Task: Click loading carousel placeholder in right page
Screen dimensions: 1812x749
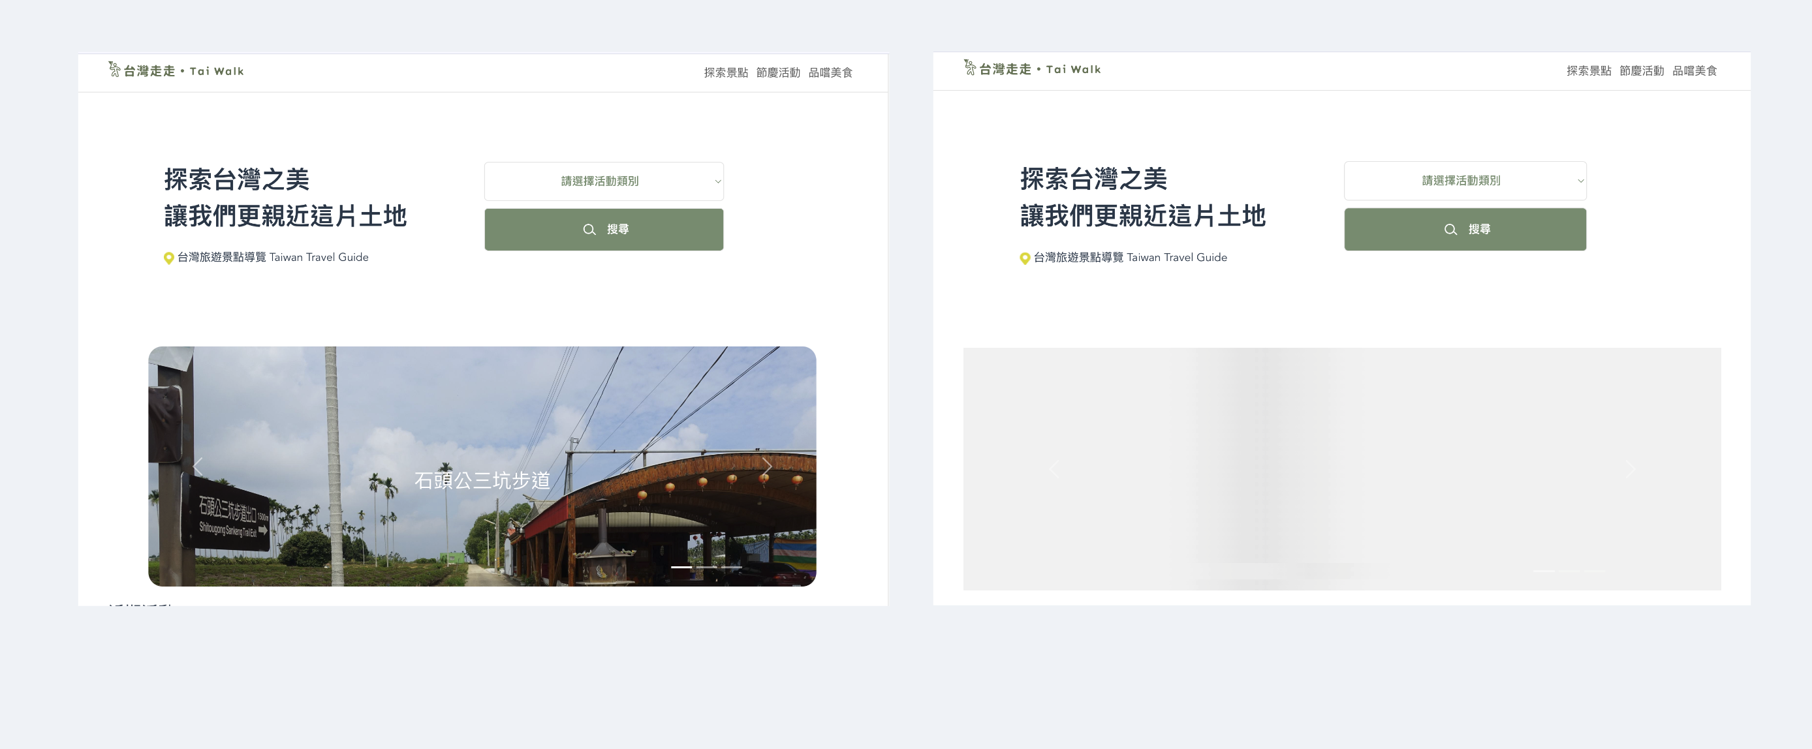Action: point(1342,468)
